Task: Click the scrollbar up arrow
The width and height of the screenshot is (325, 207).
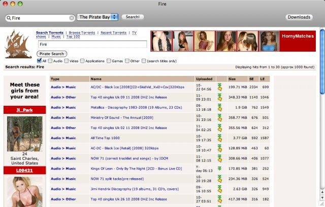Action: pos(322,192)
